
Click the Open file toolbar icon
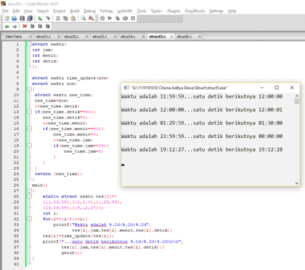click(x=14, y=18)
